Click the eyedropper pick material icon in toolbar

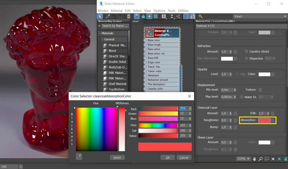108,16
